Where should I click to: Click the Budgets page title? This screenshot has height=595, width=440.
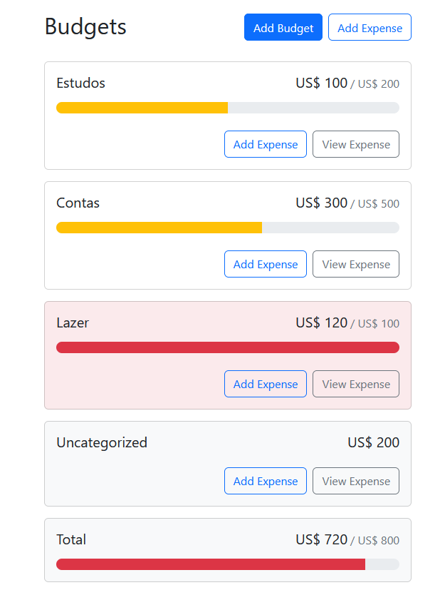click(85, 27)
